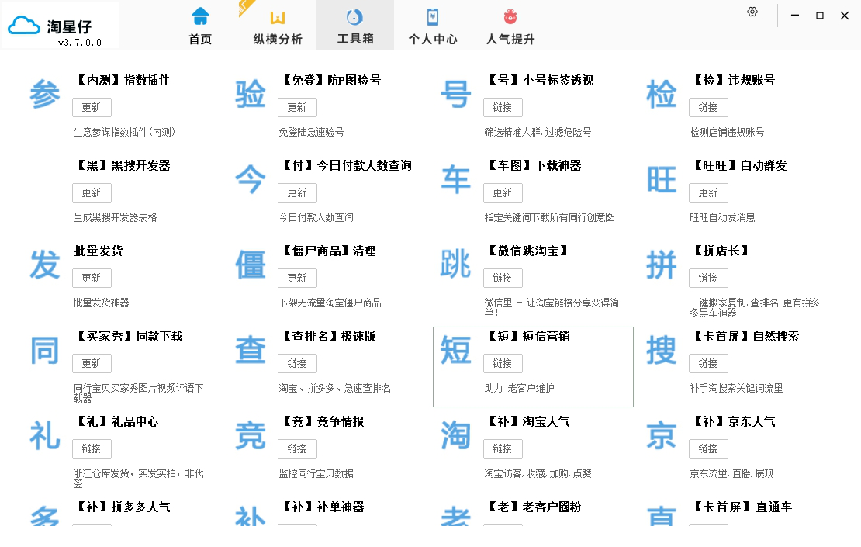Screen dimensions: 861x547
Task: Click the 号 tool icon
Action: tap(456, 94)
